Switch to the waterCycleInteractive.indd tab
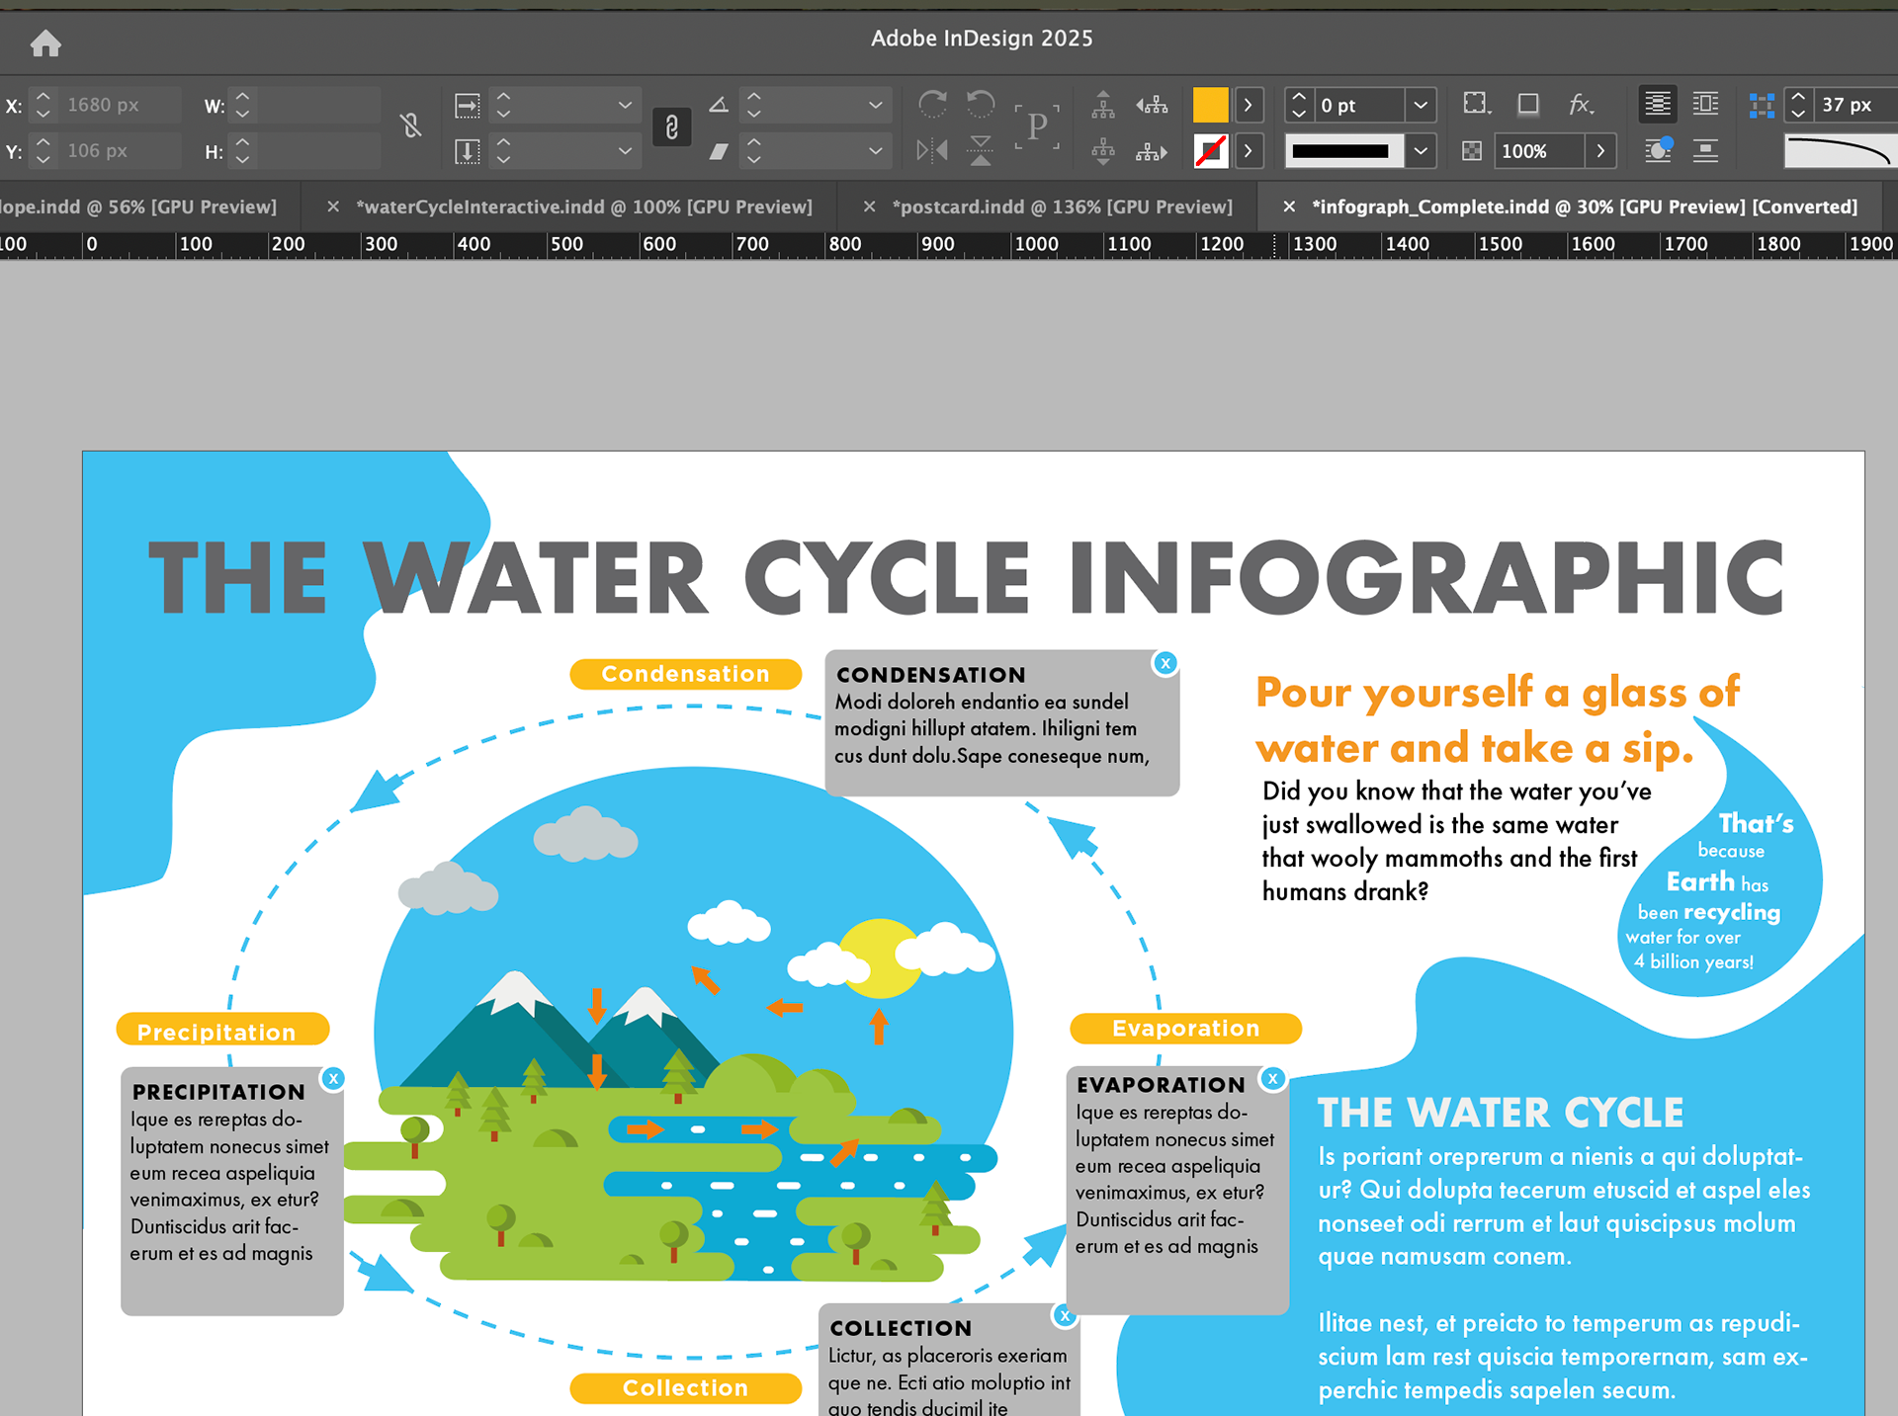Image resolution: width=1898 pixels, height=1416 pixels. pos(583,207)
